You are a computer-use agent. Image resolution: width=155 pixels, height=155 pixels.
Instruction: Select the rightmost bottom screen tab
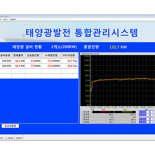tap(19, 138)
